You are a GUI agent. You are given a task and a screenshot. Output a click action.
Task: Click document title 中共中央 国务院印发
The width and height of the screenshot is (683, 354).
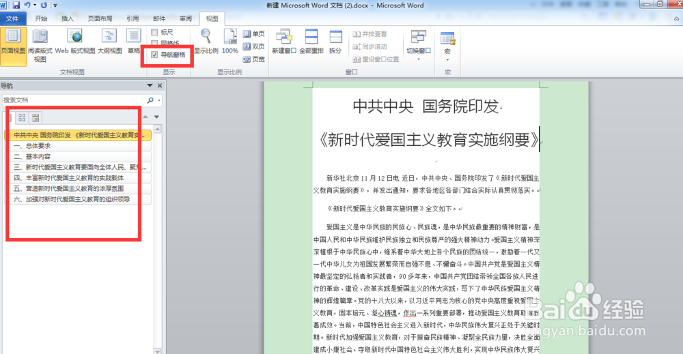point(426,106)
